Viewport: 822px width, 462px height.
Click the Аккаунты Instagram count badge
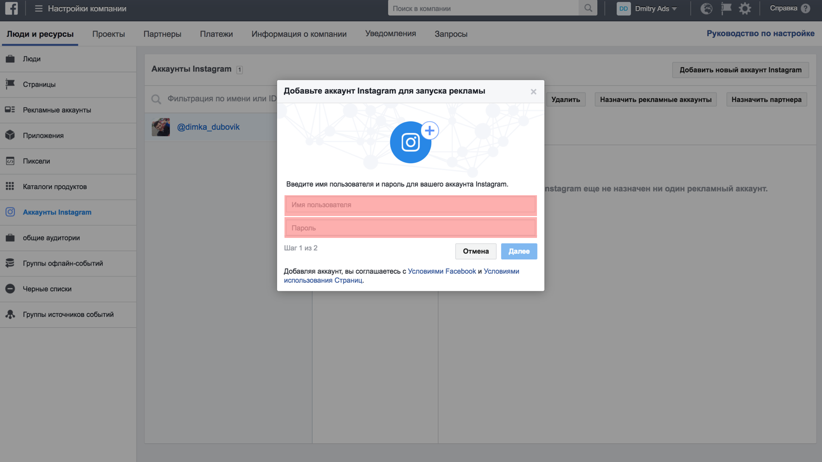pyautogui.click(x=240, y=70)
